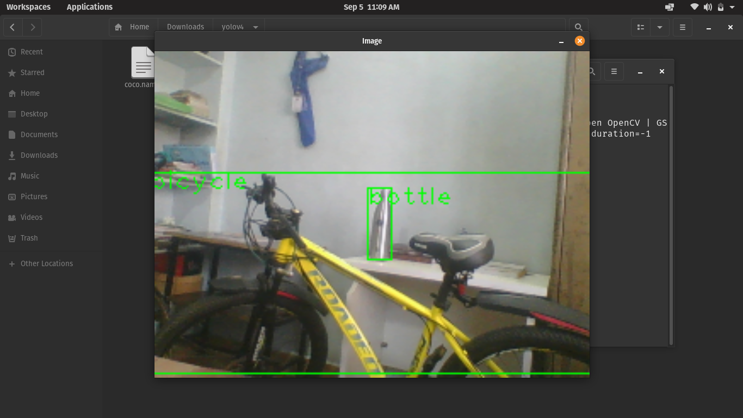
Task: Select the coco.names file thumbnail
Action: 143,63
